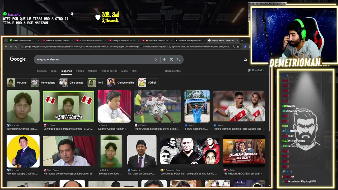Open German Quispe Chaiña Facebook image

coord(23,151)
